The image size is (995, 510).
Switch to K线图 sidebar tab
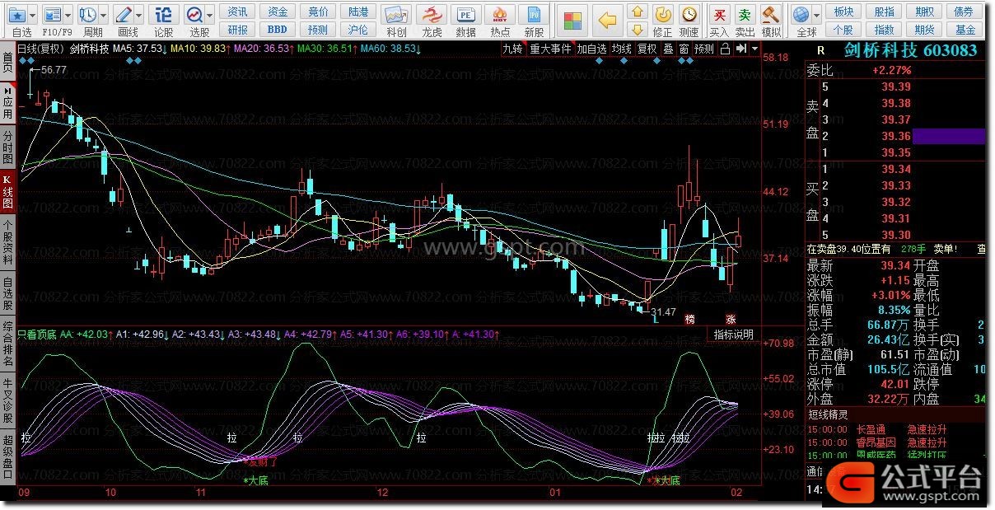click(7, 191)
